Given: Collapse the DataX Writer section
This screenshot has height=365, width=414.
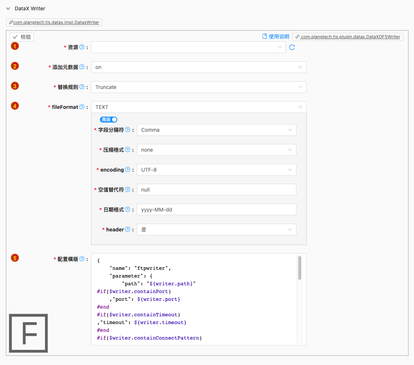Looking at the screenshot, I should [x=8, y=8].
